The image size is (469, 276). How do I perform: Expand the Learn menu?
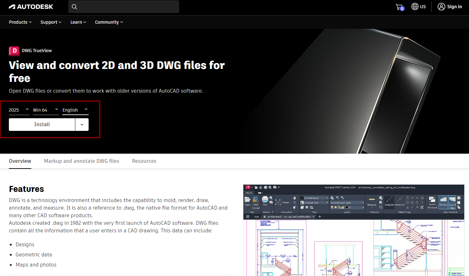[x=78, y=22]
